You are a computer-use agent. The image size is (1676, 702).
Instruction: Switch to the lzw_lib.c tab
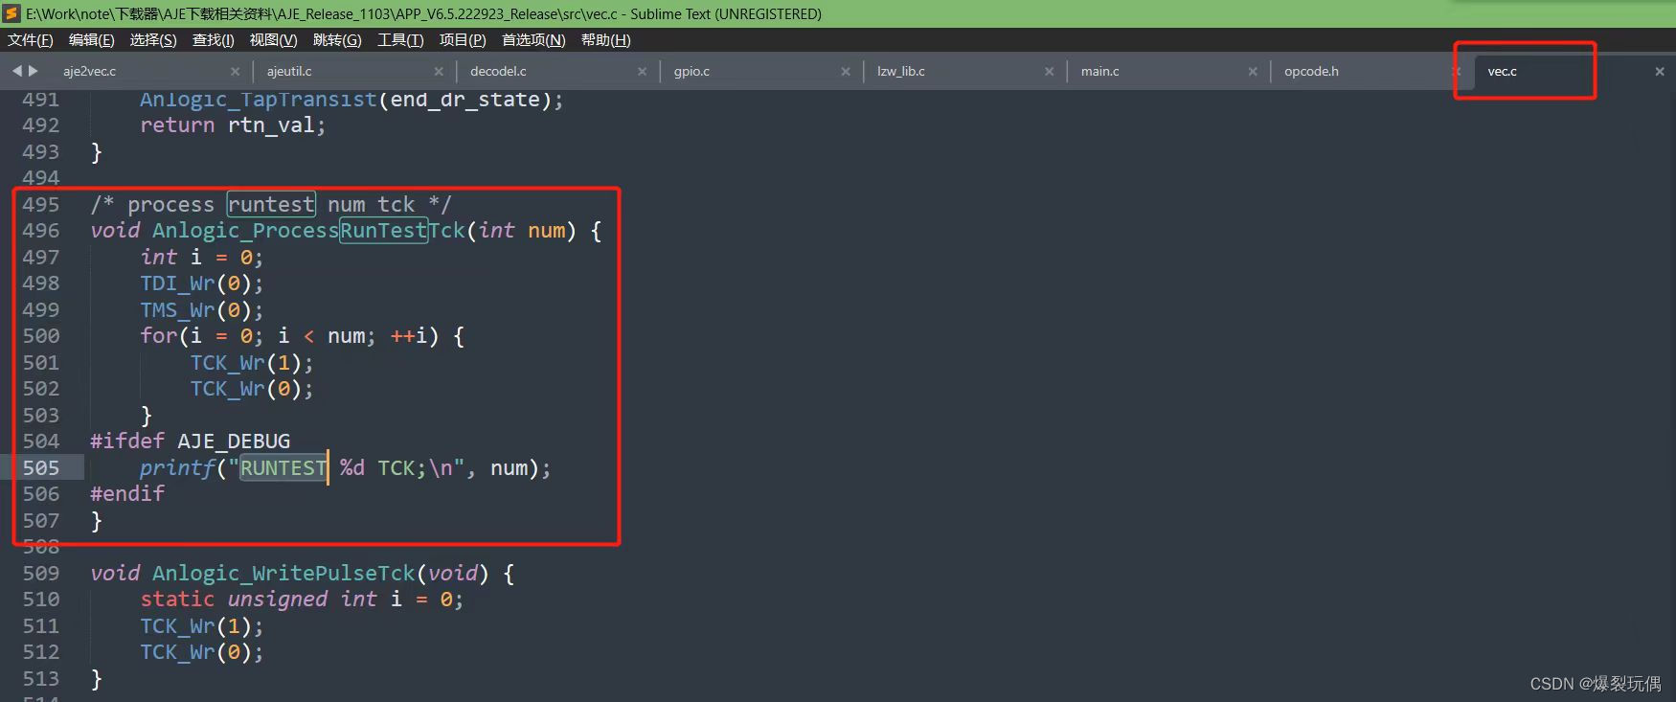901,72
